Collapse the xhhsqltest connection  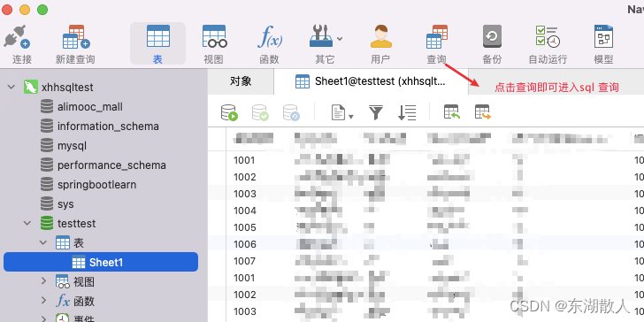pyautogui.click(x=11, y=87)
